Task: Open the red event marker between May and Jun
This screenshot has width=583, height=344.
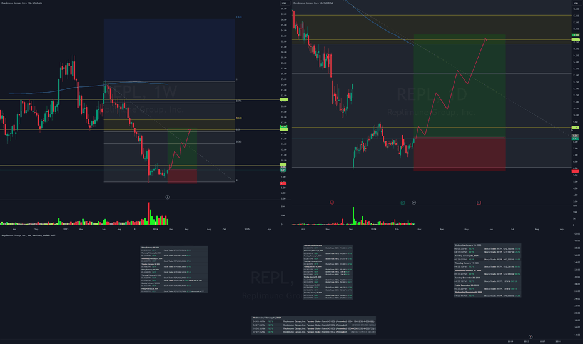Action: [479, 203]
